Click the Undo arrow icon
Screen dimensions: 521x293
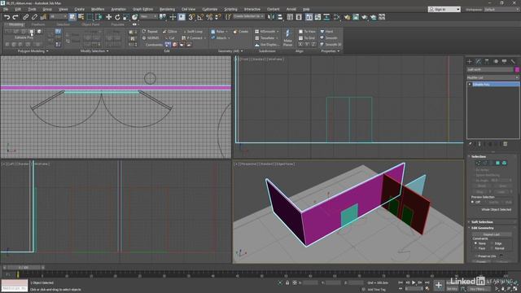coord(7,17)
